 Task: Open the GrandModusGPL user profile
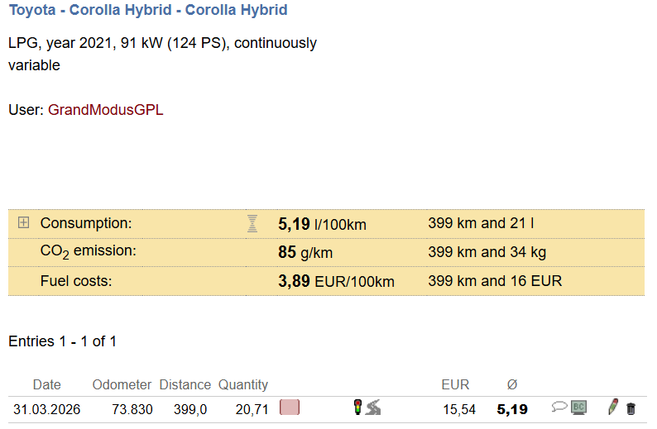pyautogui.click(x=106, y=109)
